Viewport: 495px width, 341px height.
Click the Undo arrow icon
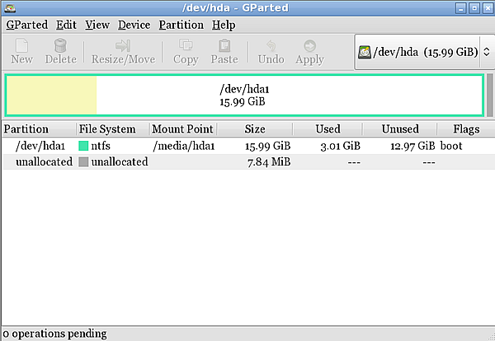click(271, 45)
